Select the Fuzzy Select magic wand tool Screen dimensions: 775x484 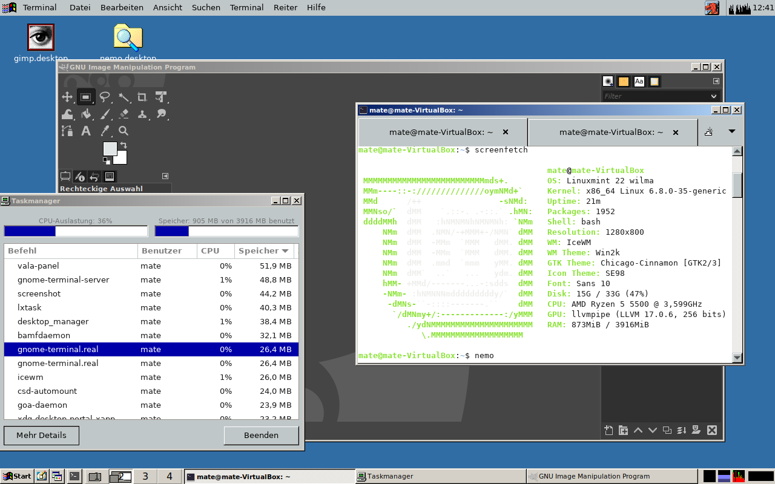[124, 97]
